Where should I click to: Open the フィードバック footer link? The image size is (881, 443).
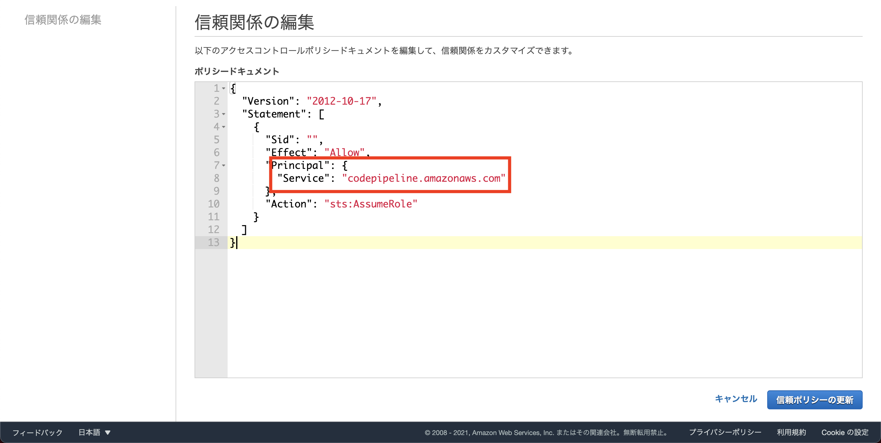38,432
